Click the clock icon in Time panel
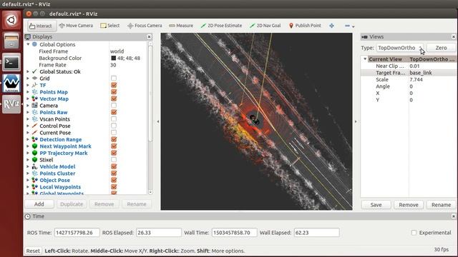Viewport: 458px width, 257px height. [27, 216]
